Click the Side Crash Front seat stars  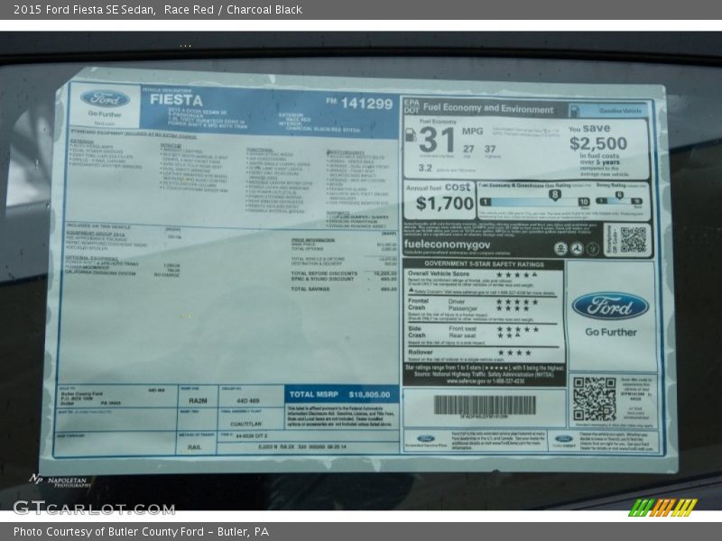pyautogui.click(x=517, y=329)
